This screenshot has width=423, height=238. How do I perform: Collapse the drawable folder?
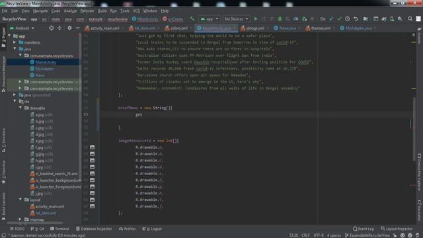point(20,108)
